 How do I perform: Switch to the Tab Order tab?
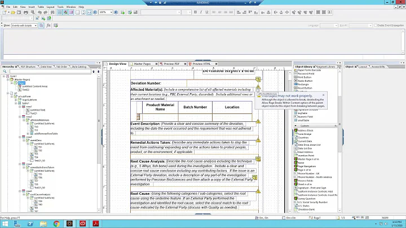pos(61,67)
